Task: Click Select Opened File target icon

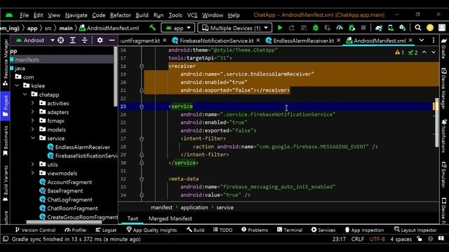Action: coord(61,41)
